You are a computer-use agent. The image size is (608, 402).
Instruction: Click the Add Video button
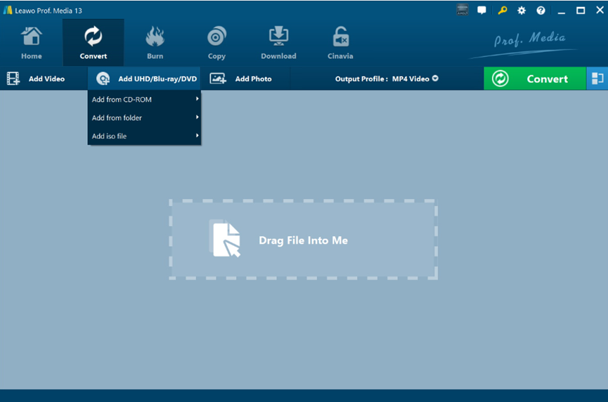click(x=36, y=79)
